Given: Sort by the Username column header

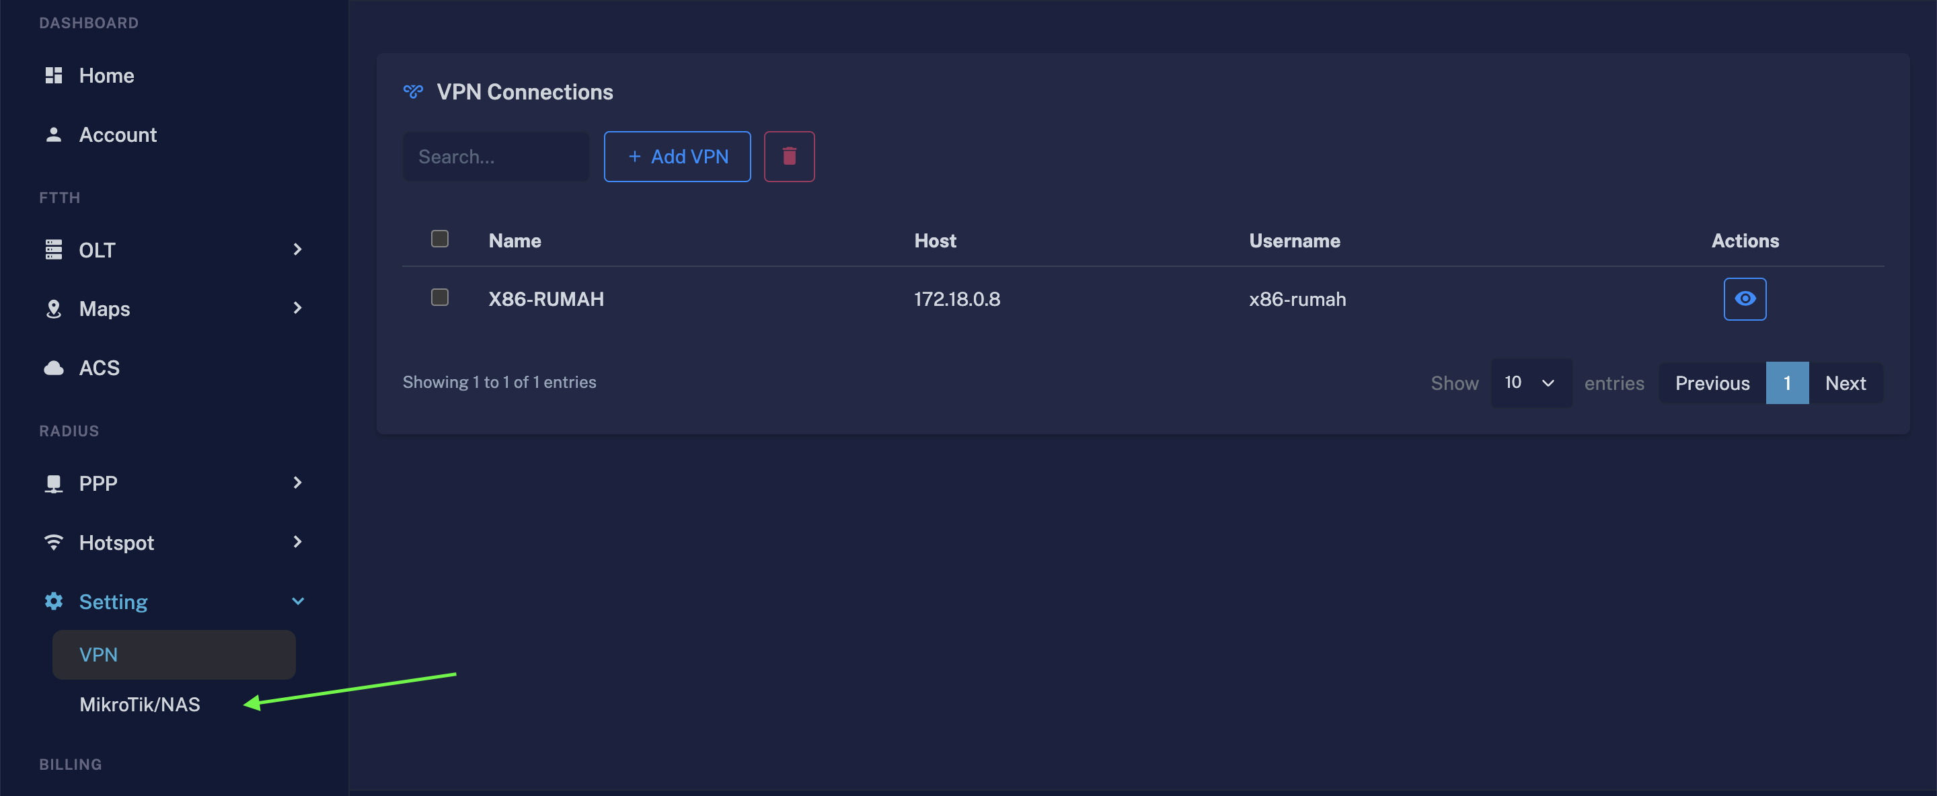Looking at the screenshot, I should [x=1294, y=241].
